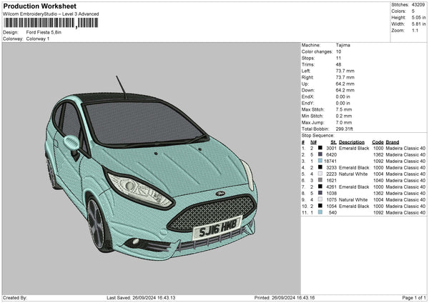This screenshot has width=429, height=303.
Task: Click the Machine value Tajima
Action: (342, 45)
